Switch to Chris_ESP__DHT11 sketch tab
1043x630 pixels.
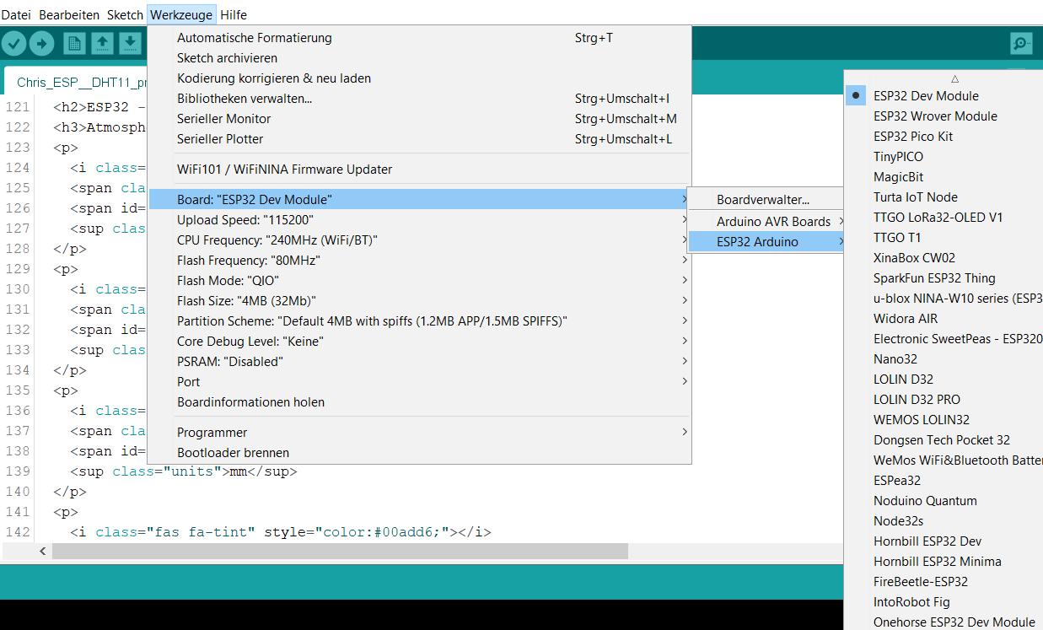click(82, 83)
